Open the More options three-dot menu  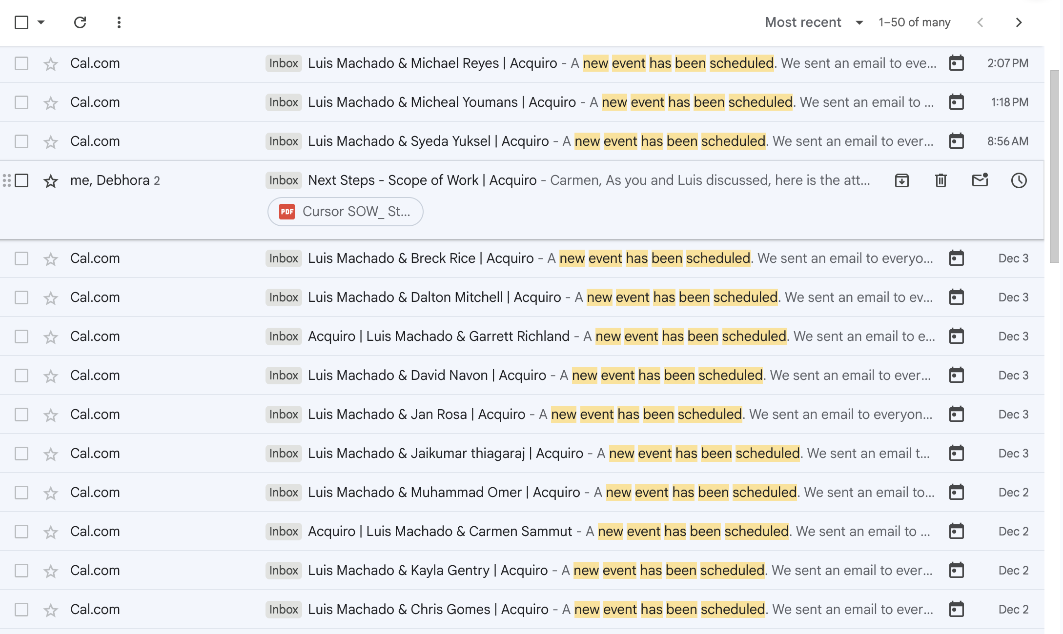point(119,22)
